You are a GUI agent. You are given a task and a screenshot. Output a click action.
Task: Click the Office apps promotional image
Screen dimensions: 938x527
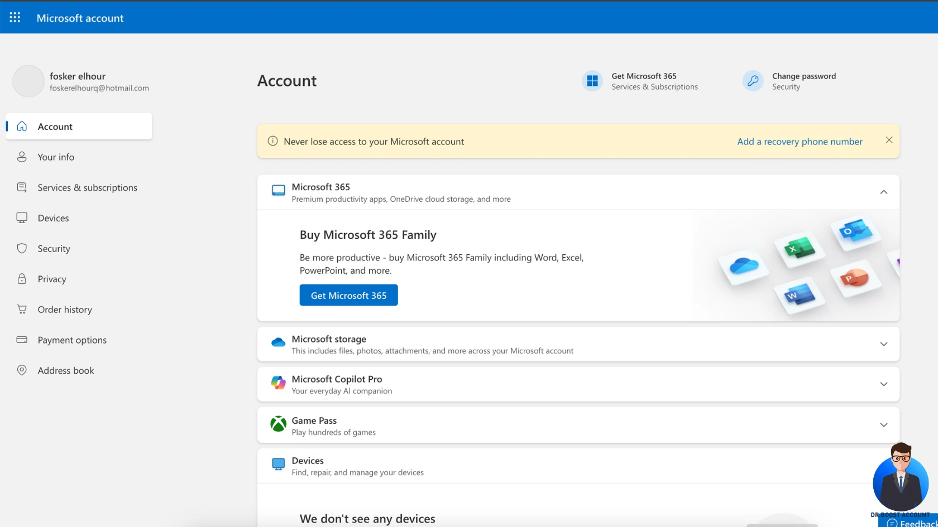796,265
